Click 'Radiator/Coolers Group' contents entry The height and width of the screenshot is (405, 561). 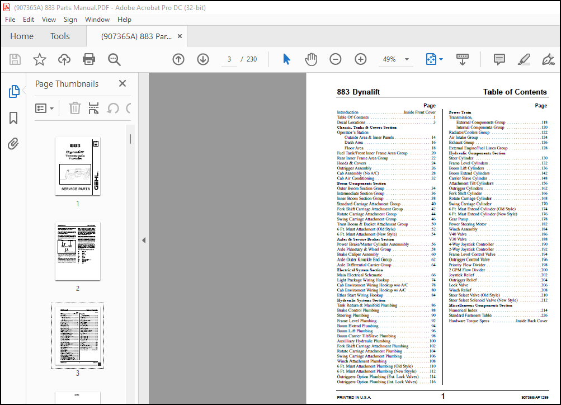click(x=498, y=133)
